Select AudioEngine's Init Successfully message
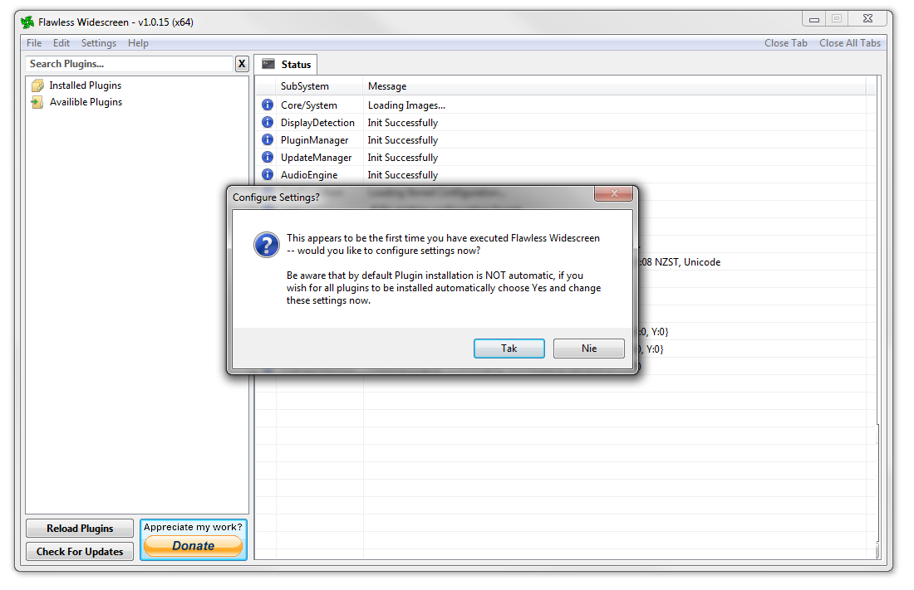 point(403,175)
